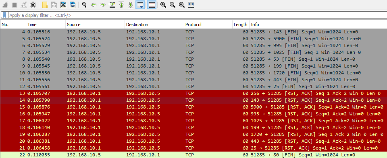Select packet 7 FIN to port 1025
The height and width of the screenshot is (158, 387).
click(193, 52)
